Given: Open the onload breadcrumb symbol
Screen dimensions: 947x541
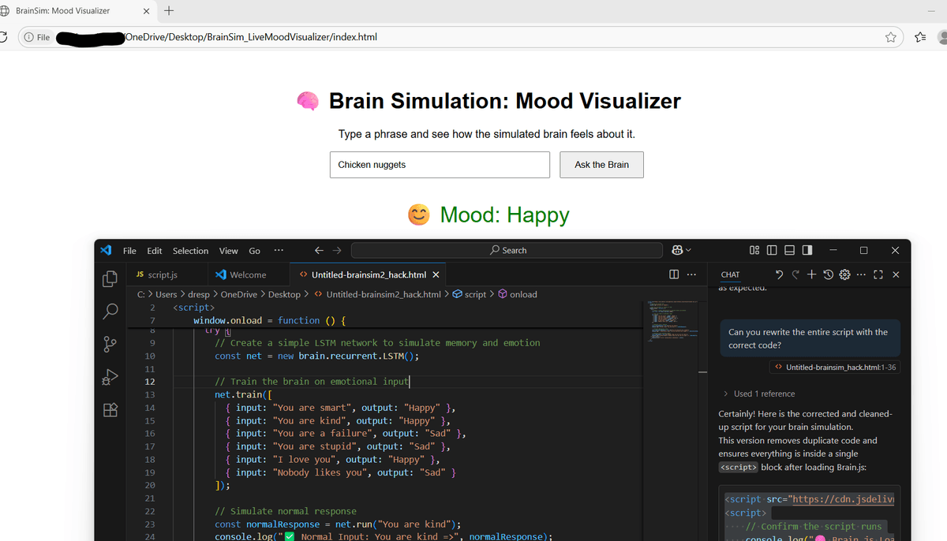Looking at the screenshot, I should (x=517, y=294).
